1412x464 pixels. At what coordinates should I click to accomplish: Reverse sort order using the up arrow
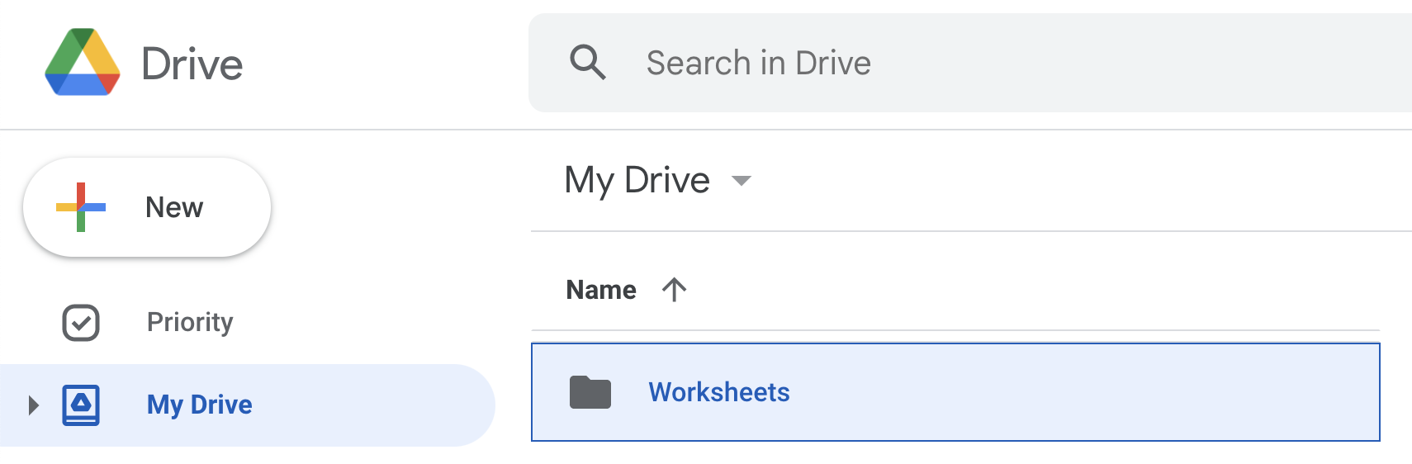tap(674, 290)
